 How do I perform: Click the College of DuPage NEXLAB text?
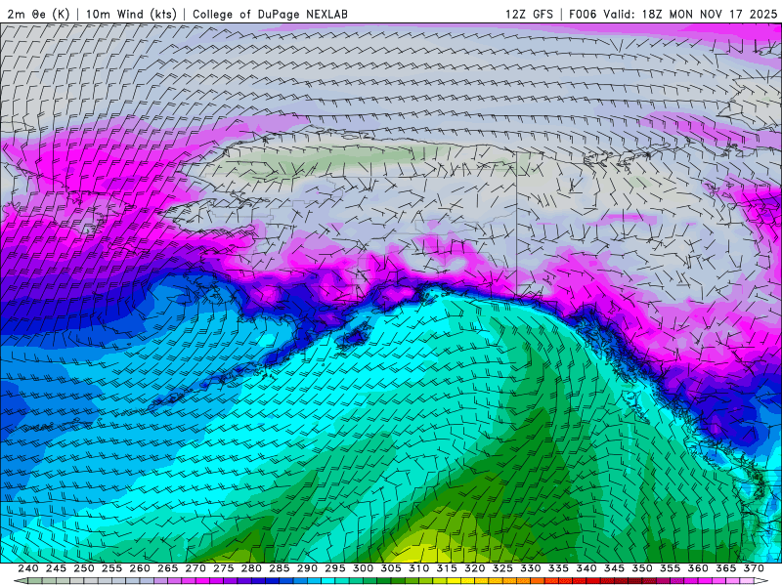(269, 14)
